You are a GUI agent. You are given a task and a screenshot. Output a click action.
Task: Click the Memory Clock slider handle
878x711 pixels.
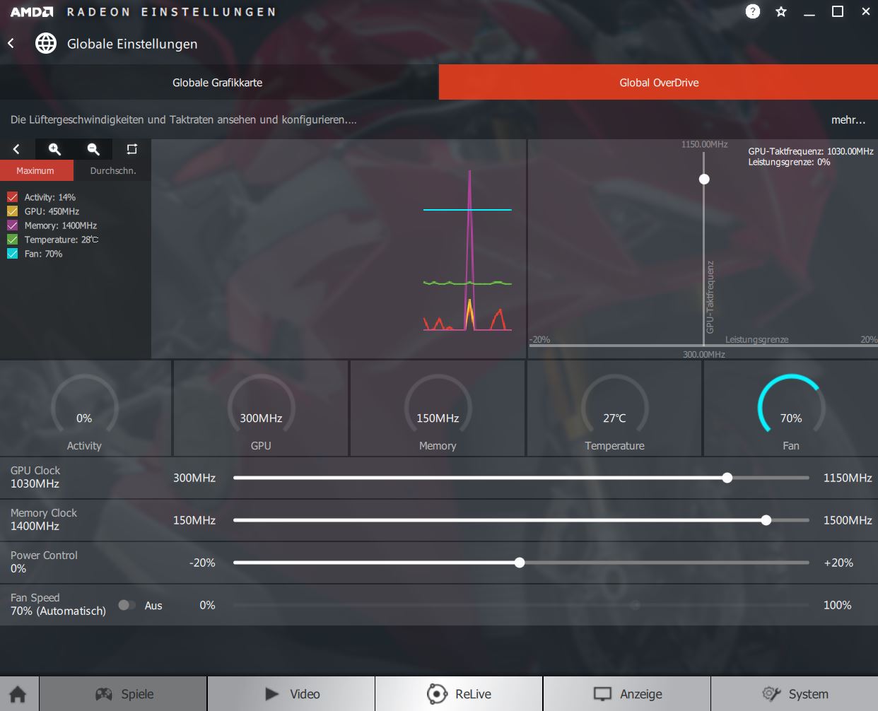(766, 520)
